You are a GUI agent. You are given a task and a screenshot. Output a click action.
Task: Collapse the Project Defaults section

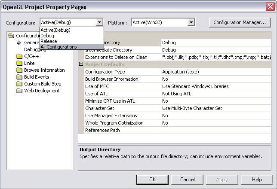tap(81, 64)
